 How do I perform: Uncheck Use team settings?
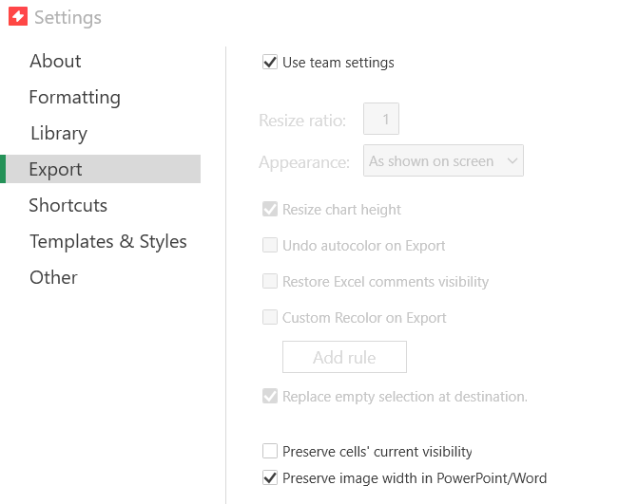coord(270,63)
